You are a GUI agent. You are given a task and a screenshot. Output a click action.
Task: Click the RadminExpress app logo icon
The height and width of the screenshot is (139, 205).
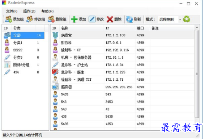pyautogui.click(x=4, y=3)
